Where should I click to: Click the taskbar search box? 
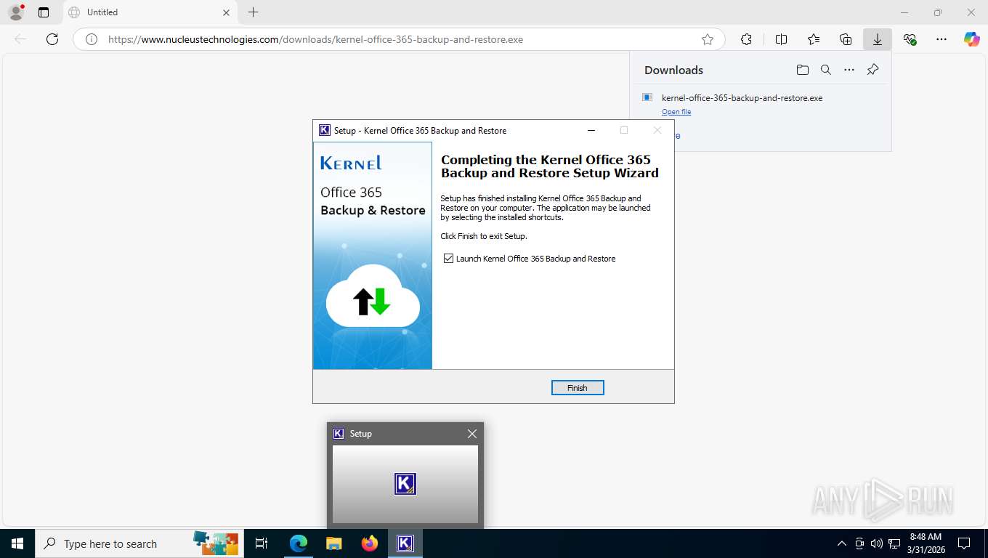(139, 543)
